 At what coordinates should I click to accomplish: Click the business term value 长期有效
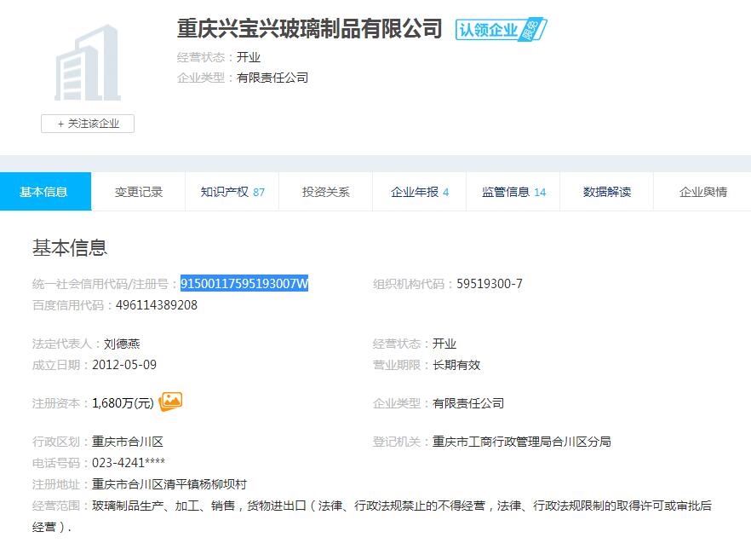coord(456,365)
